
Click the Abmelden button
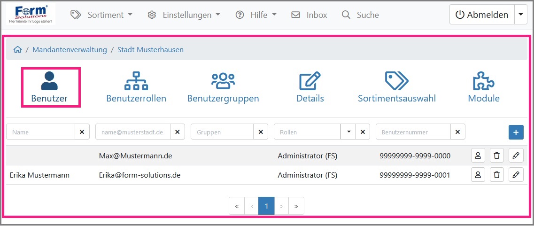pyautogui.click(x=481, y=15)
